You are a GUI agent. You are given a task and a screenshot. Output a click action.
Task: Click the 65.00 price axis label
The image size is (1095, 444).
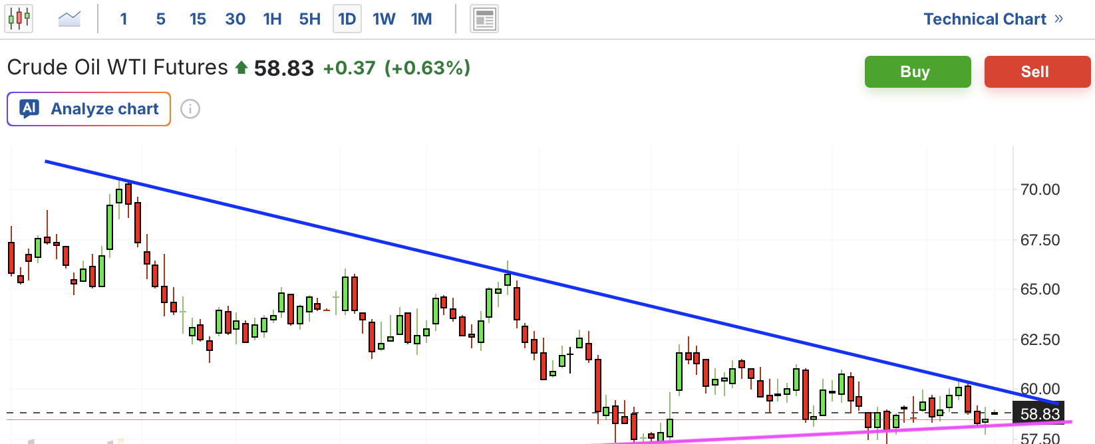coord(1040,289)
